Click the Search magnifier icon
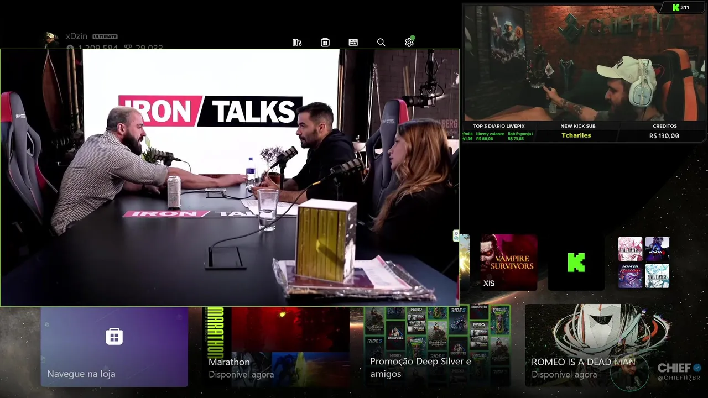This screenshot has width=708, height=398. (x=381, y=43)
